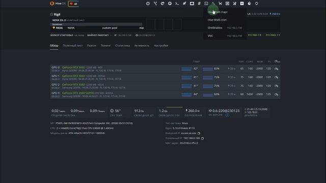Click the RTX 3060 × 3 summary label
Image resolution: width=326 pixels, height=183 pixels.
(x=254, y=35)
